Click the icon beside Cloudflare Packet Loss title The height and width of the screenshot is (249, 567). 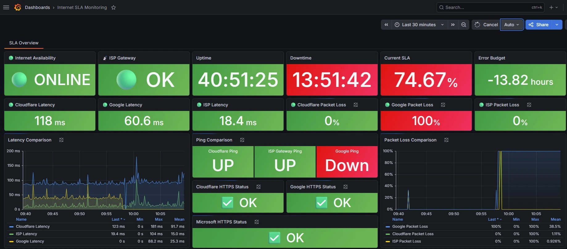click(356, 105)
